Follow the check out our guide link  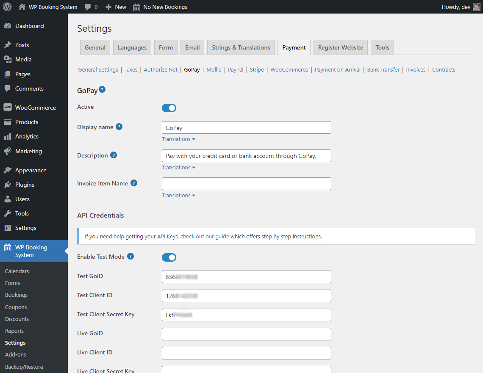click(205, 236)
